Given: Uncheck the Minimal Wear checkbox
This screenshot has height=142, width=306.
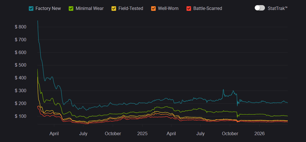Looking at the screenshot, I should click(x=71, y=9).
